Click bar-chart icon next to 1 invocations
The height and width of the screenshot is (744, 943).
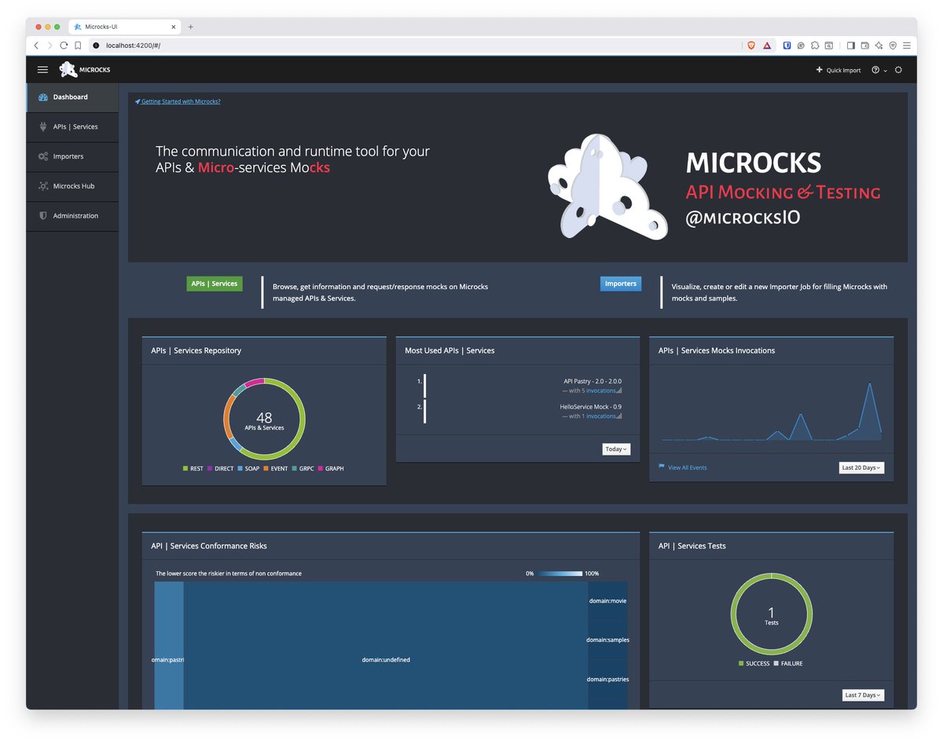(619, 416)
